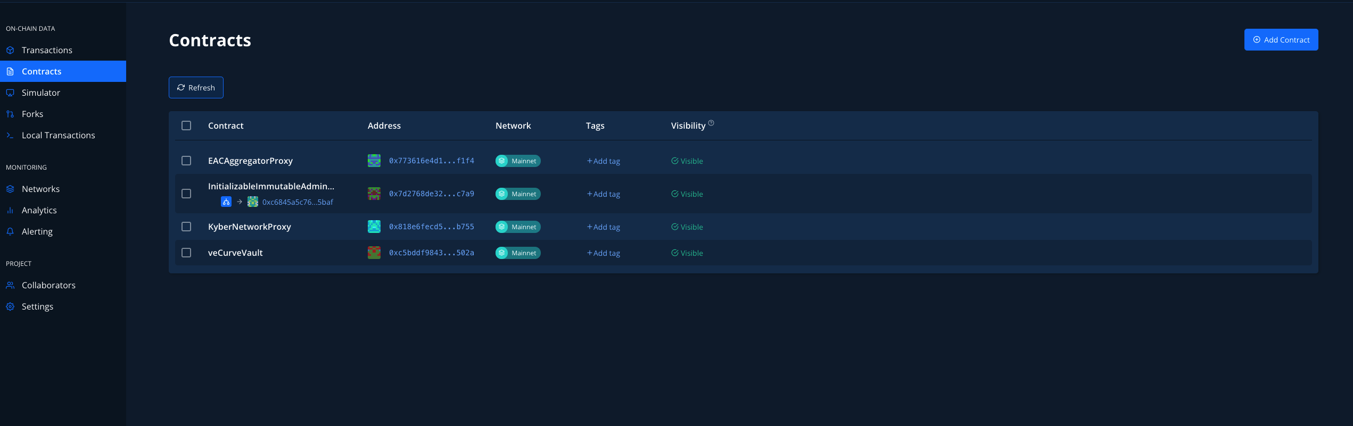The width and height of the screenshot is (1353, 426).
Task: Click the proxy implementation icon under InitializableImmutableAdmin
Action: coord(226,202)
